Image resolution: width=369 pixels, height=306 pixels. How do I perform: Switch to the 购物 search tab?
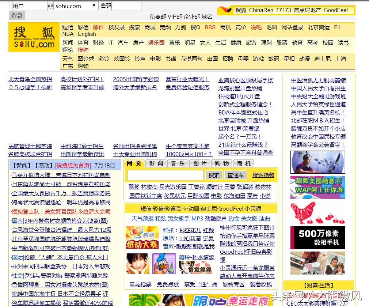[x=222, y=163]
